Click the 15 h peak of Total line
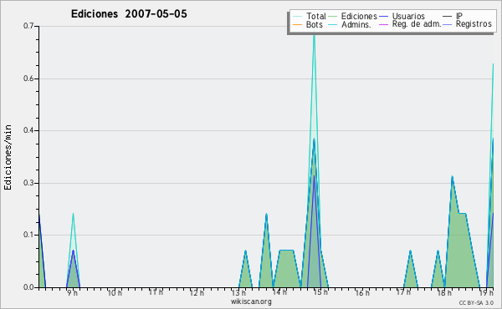502x309 pixels. coord(314,34)
